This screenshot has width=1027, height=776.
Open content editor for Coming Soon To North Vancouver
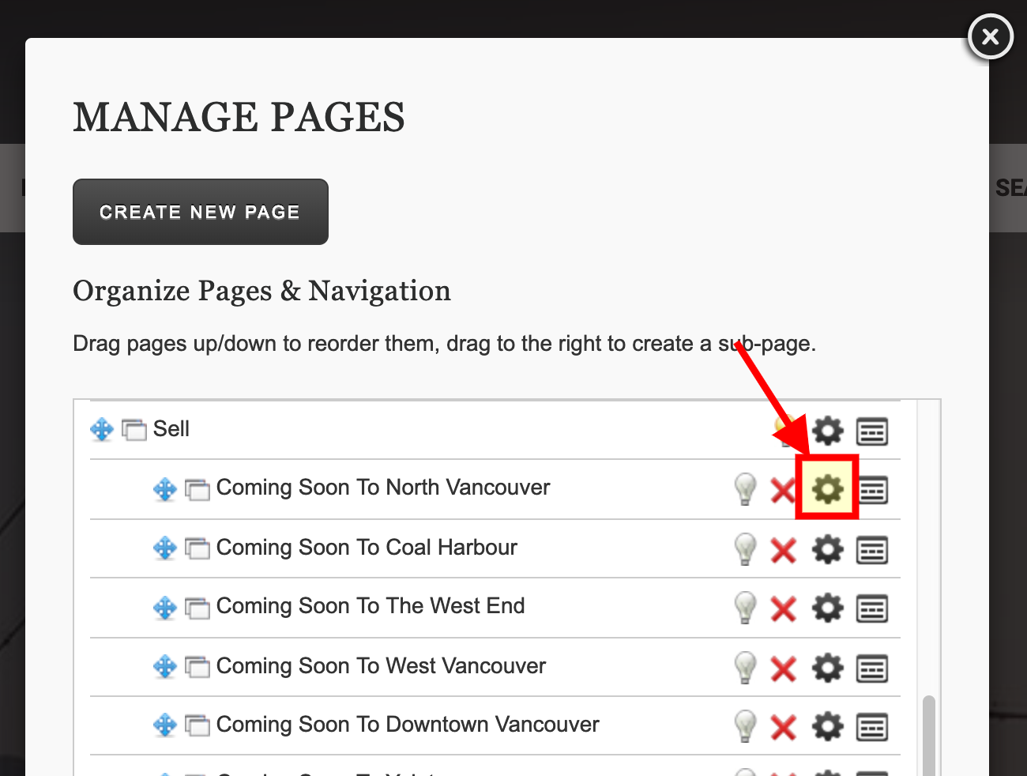(872, 490)
